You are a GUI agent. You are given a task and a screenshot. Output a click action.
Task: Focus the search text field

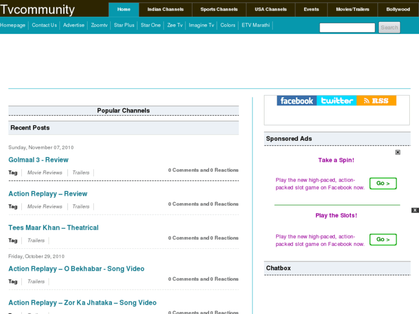pyautogui.click(x=347, y=28)
